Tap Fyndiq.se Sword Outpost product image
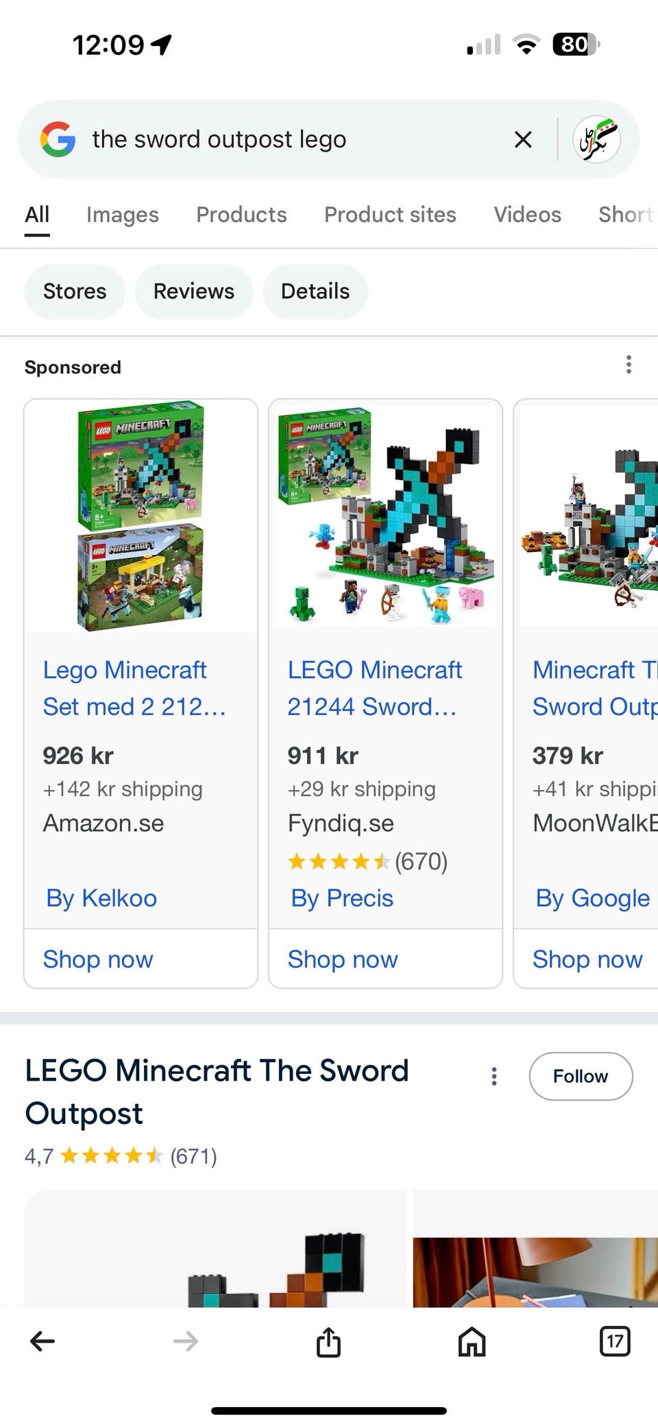 [385, 516]
